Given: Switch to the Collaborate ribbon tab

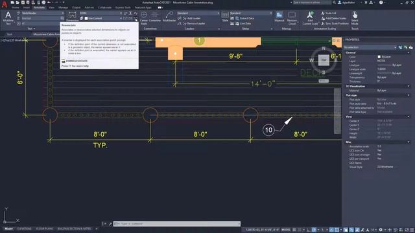Looking at the screenshot, I should [x=104, y=8].
